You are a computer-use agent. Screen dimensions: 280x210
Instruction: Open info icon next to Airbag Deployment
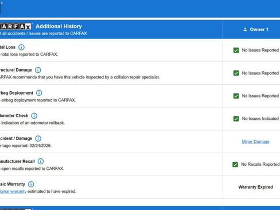click(39, 93)
